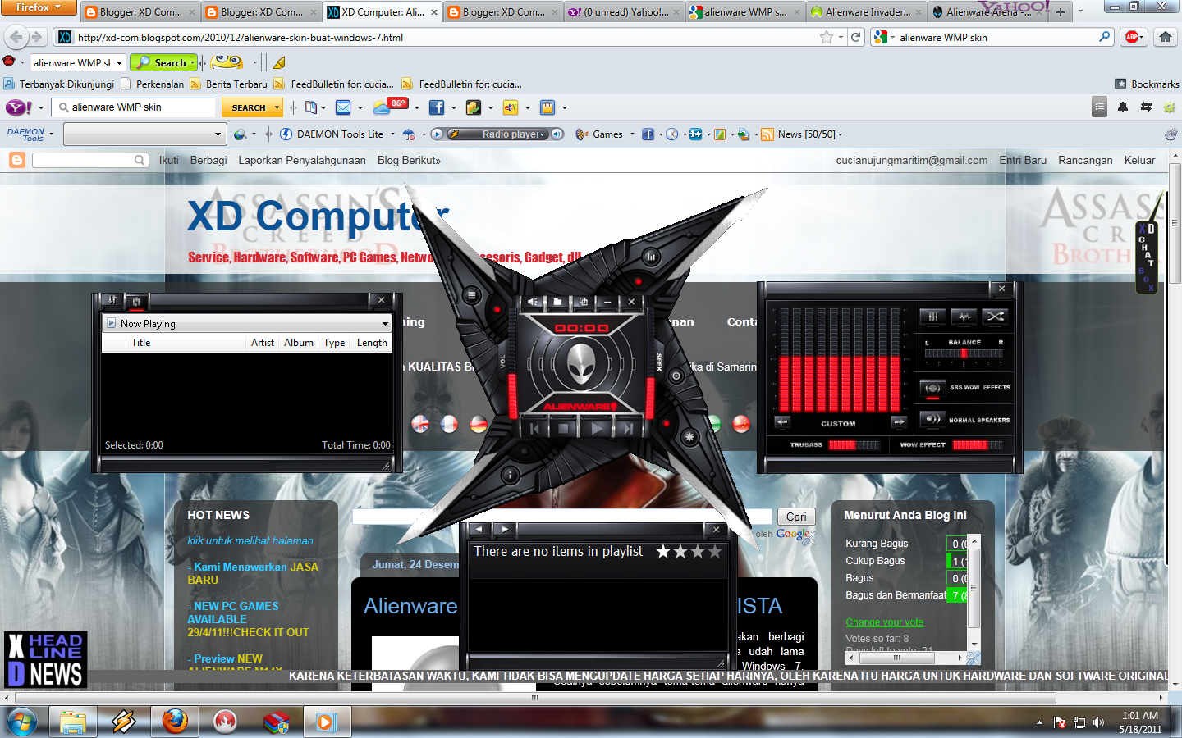Screen dimensions: 1182x738
Task: Click the target-circle wing button
Action: pyautogui.click(x=676, y=376)
